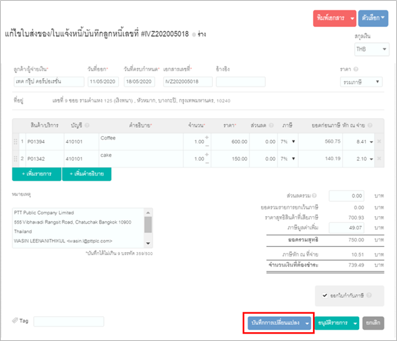397x341 pixels.
Task: Click the notes textarea with PTT address
Action: pos(78,228)
